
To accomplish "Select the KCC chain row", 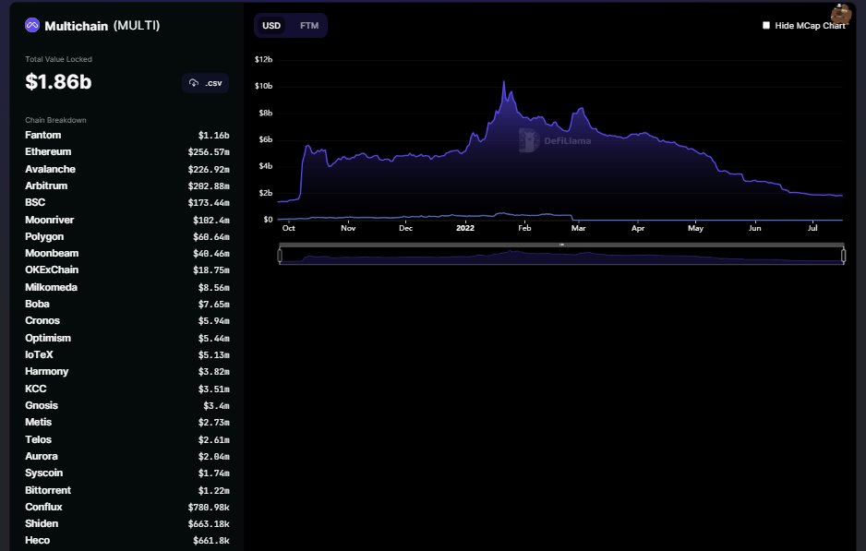I will click(127, 389).
